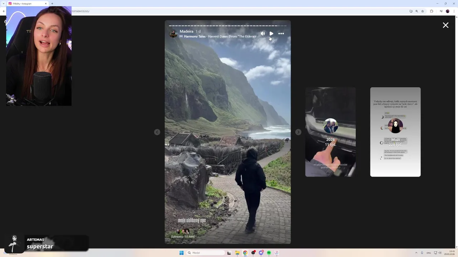The height and width of the screenshot is (257, 458).
Task: Click the story progress bar
Action: [x=228, y=26]
